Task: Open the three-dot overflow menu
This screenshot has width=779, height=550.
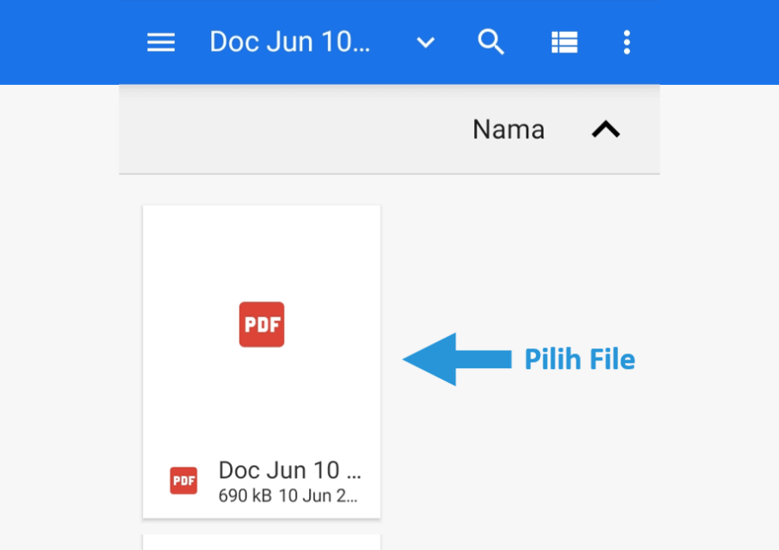Action: (627, 42)
